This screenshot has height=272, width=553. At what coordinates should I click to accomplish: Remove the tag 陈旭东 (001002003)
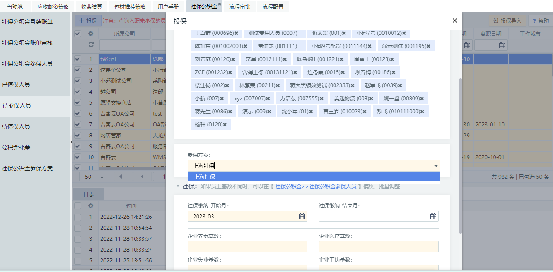(x=245, y=46)
